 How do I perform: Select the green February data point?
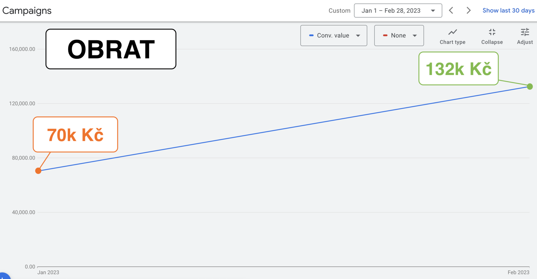click(530, 86)
